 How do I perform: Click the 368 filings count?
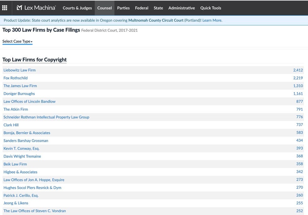coord(300,156)
